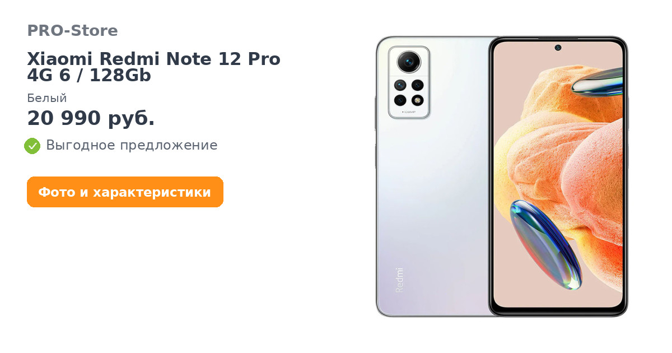
Task: Click the 20 990 руб. price
Action: [x=91, y=118]
